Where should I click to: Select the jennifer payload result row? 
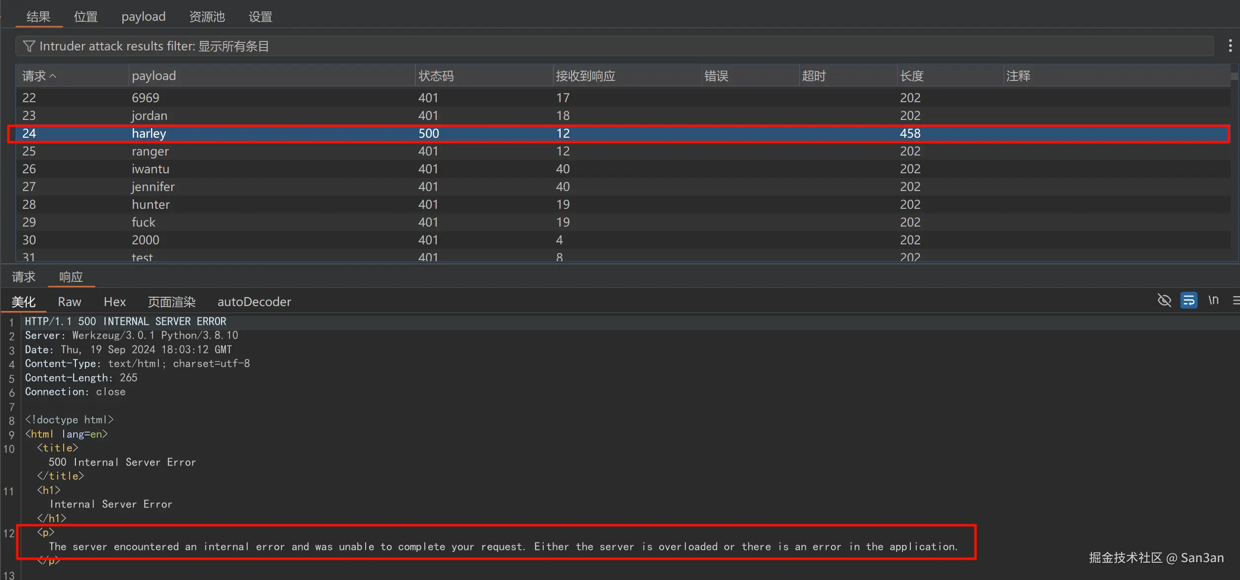153,187
